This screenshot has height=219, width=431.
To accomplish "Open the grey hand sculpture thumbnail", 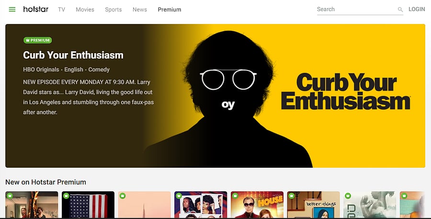I will [370, 205].
